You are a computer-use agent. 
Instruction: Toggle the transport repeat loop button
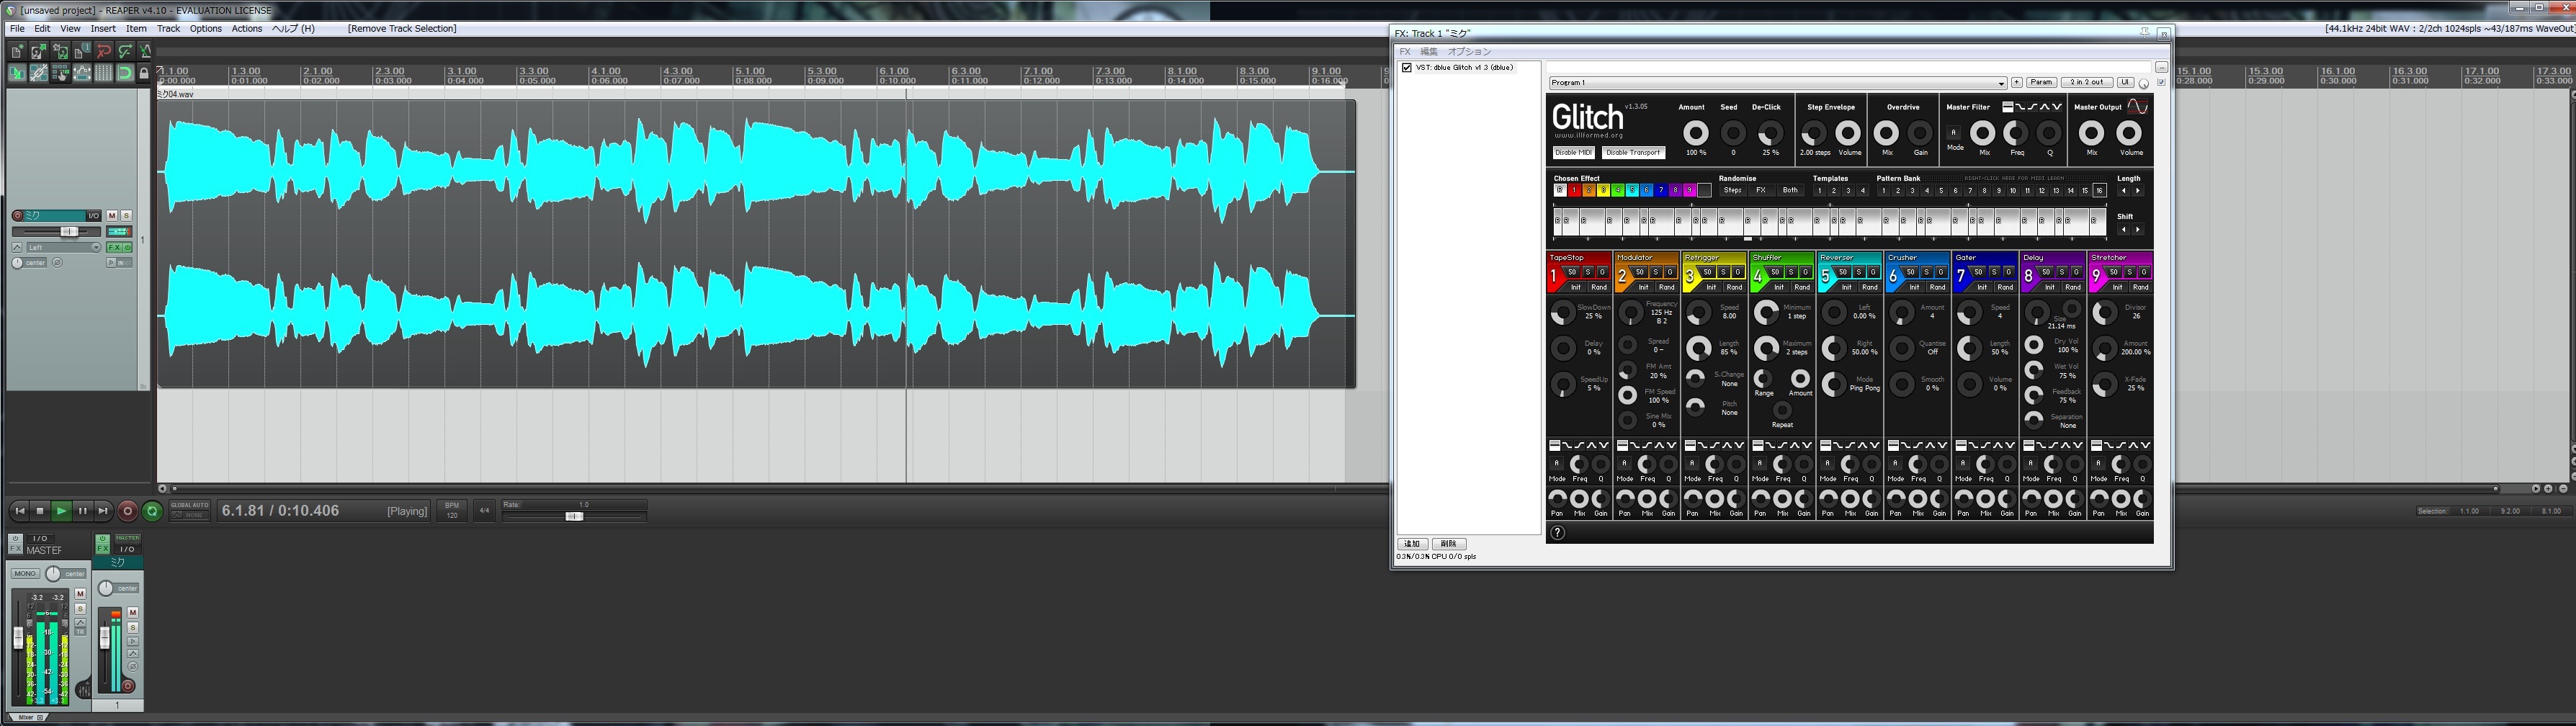coord(152,511)
